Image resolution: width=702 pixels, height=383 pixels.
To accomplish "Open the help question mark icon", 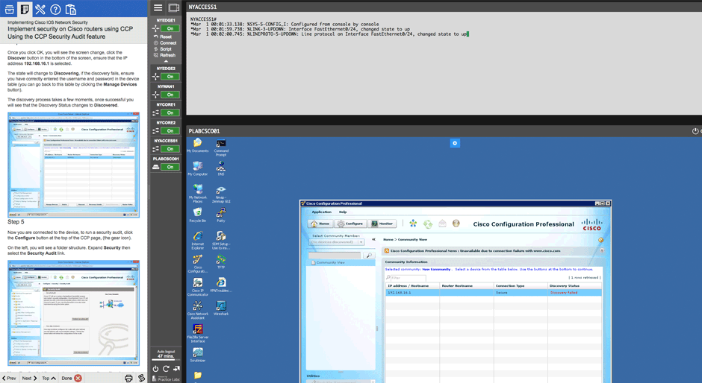I will (x=55, y=9).
